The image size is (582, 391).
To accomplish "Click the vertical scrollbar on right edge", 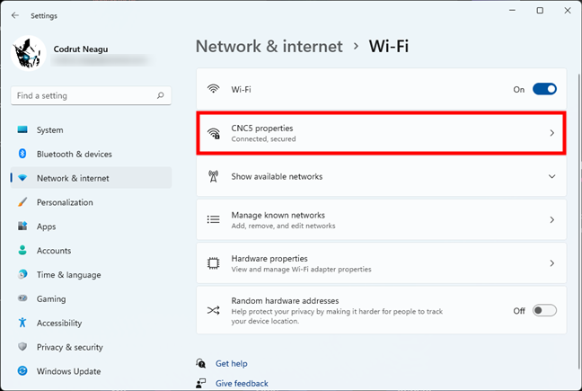I will click(x=579, y=221).
